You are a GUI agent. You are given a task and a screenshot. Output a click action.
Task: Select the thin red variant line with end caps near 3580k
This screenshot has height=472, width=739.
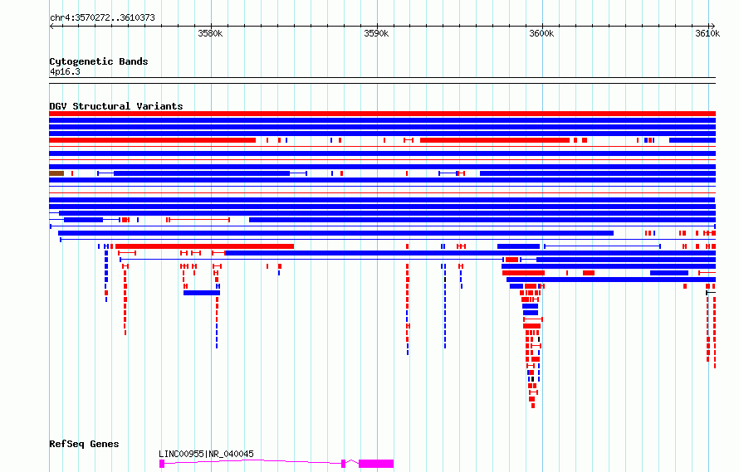coord(199,220)
